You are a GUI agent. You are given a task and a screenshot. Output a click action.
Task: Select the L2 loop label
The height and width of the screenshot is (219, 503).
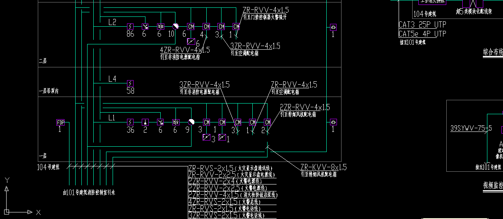click(112, 22)
